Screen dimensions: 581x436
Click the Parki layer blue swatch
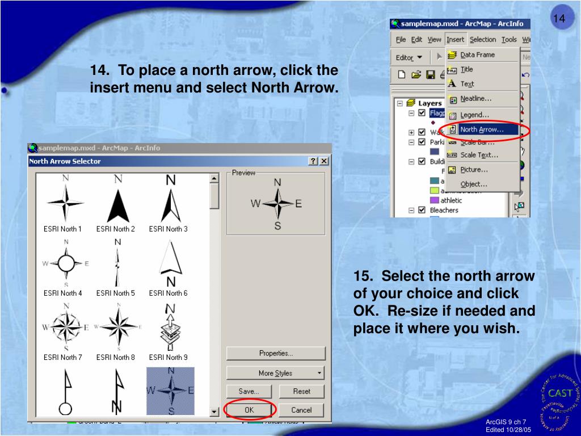[435, 152]
